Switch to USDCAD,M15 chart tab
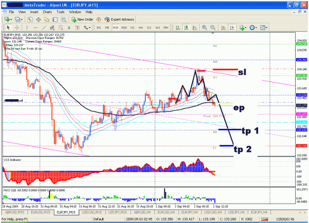 tap(91, 212)
